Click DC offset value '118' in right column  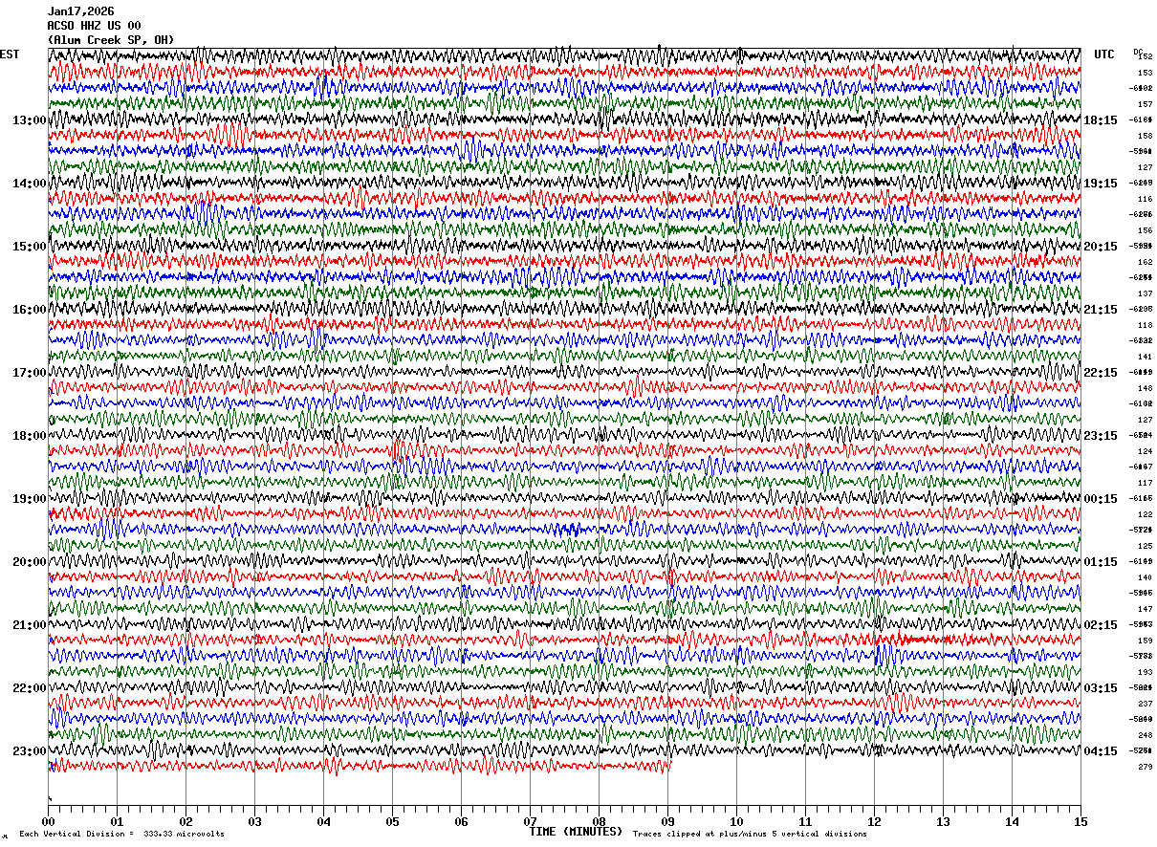[x=1145, y=325]
